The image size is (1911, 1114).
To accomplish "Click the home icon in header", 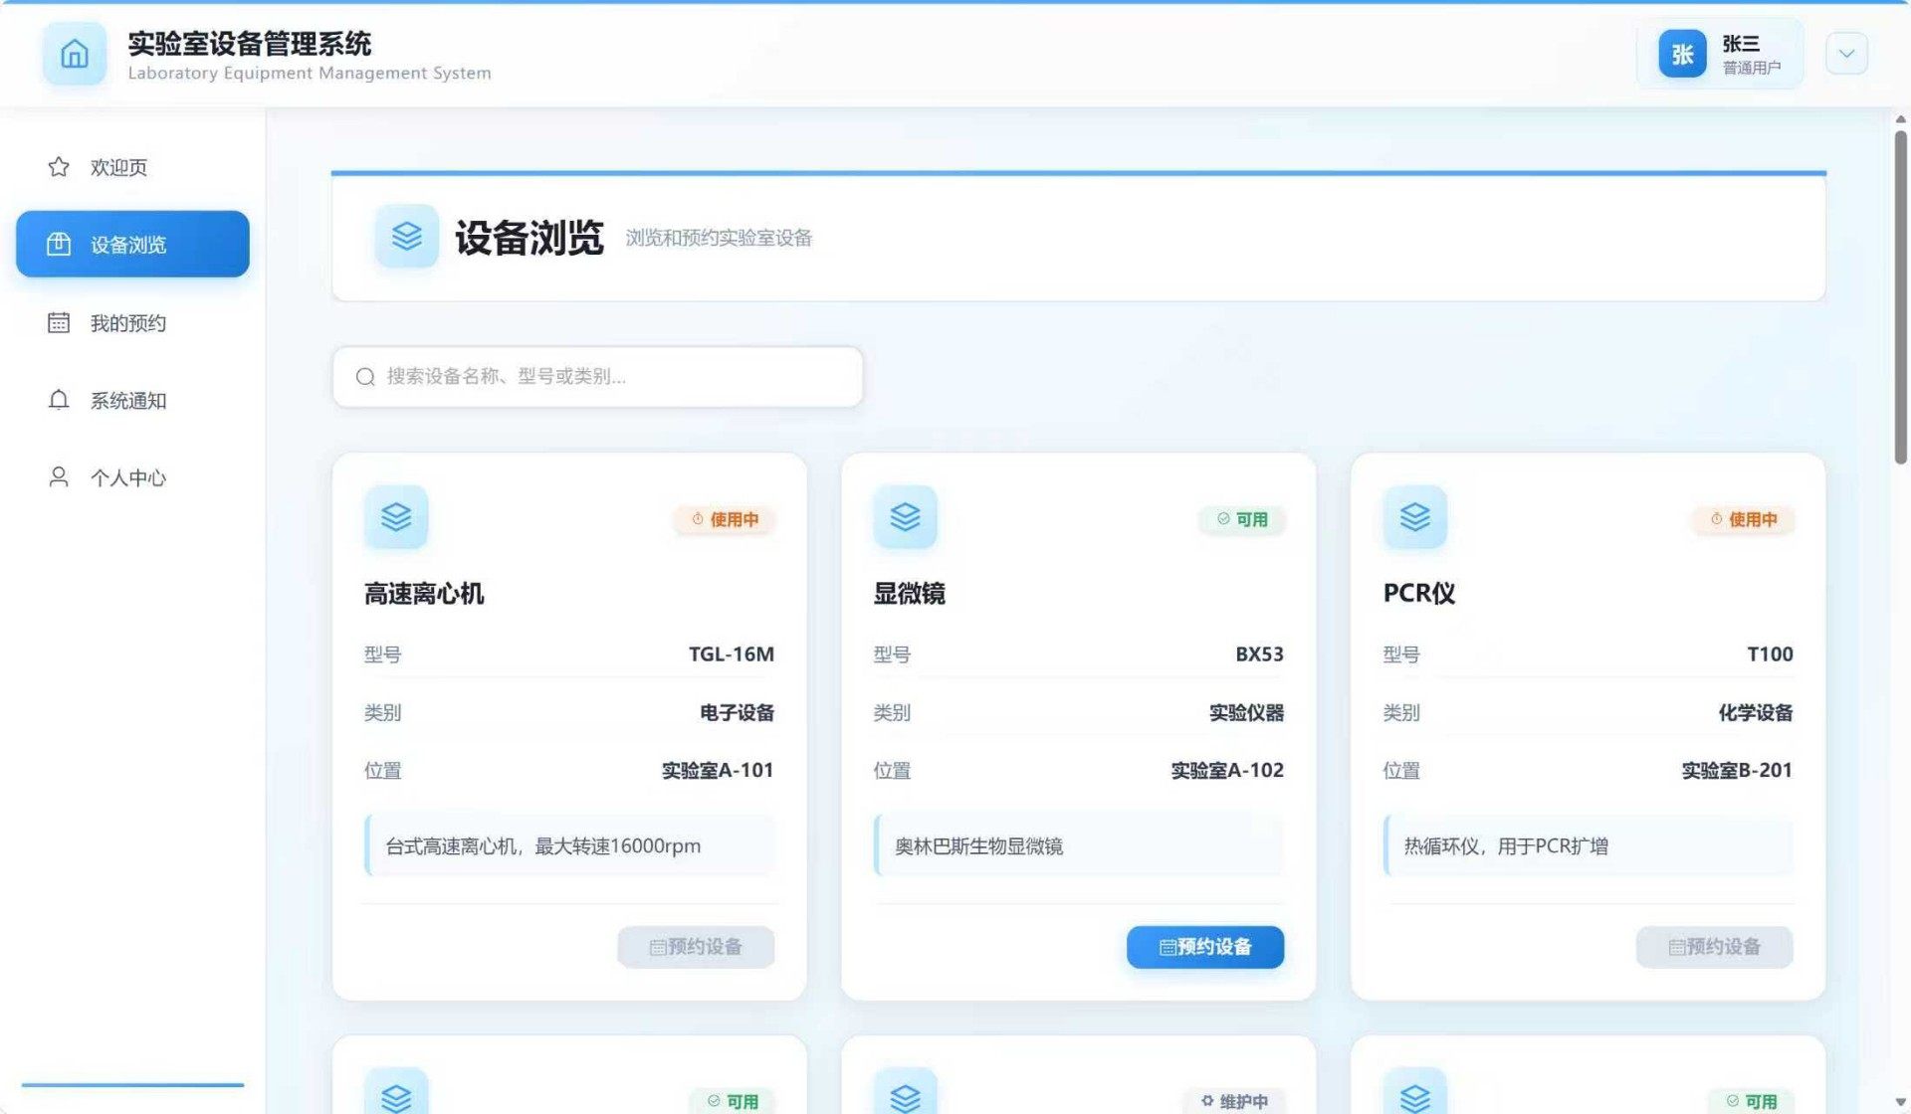I will (x=75, y=54).
